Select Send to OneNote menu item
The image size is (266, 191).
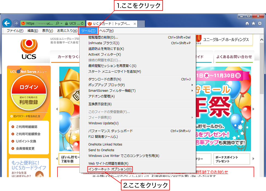[138, 150]
